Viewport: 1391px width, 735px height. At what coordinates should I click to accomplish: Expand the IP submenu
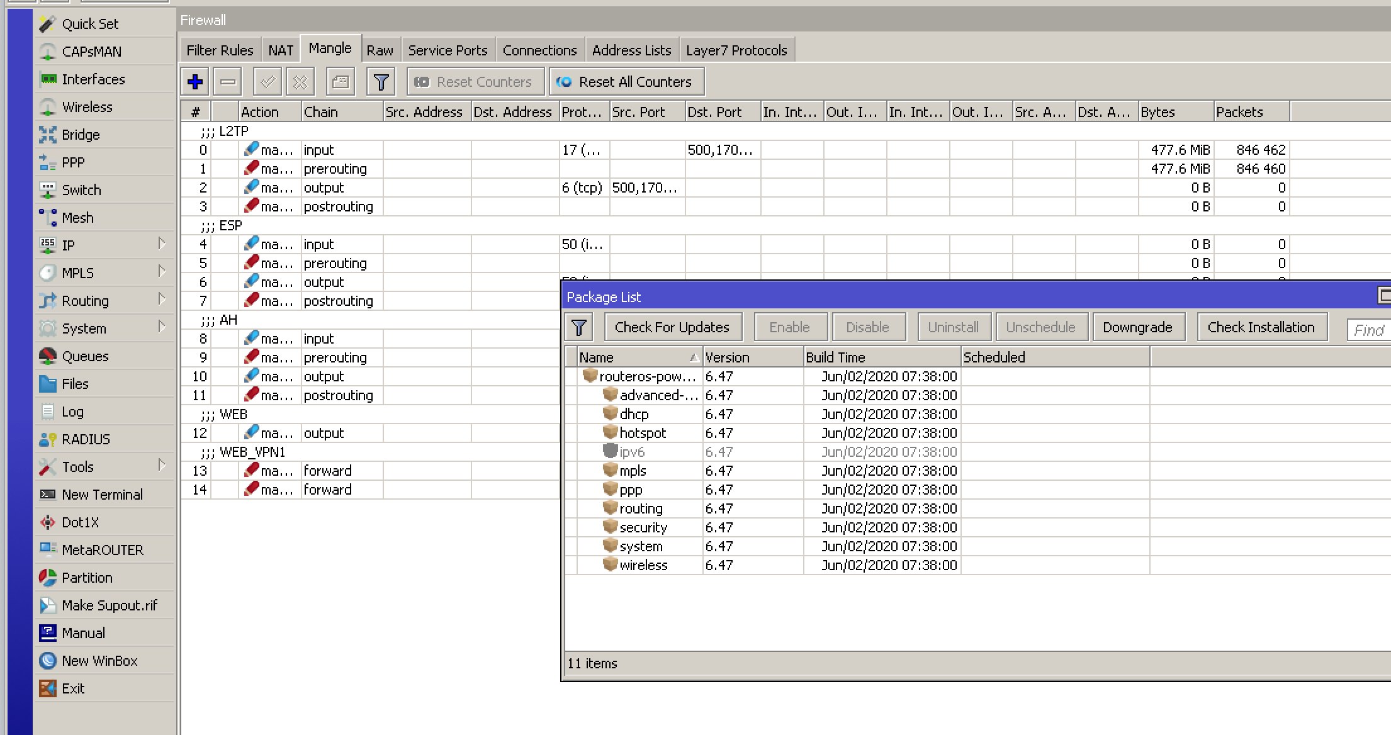click(x=104, y=245)
